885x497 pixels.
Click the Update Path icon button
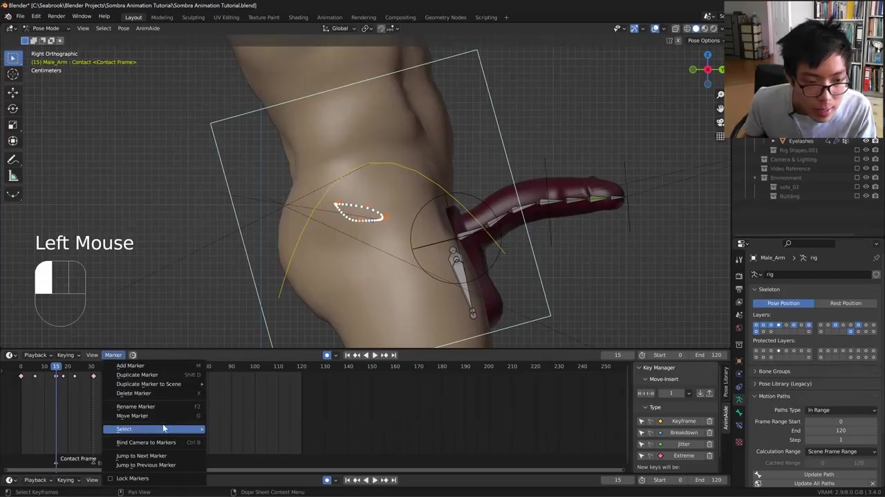coord(758,474)
